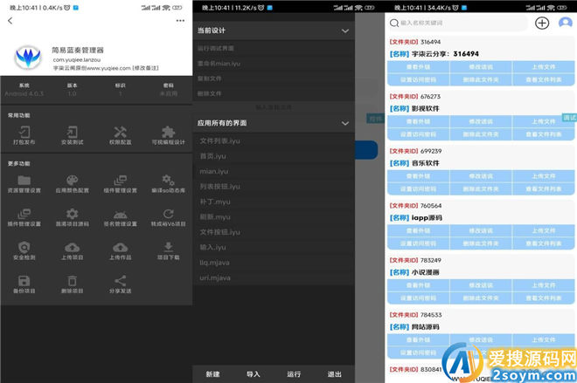This screenshot has height=383, width=577.
Task: Tap 导入 in bottom bar
Action: click(254, 374)
